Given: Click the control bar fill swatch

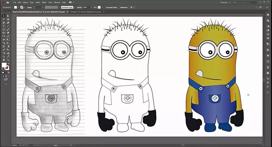Looking at the screenshot, I should [x=15, y=7].
